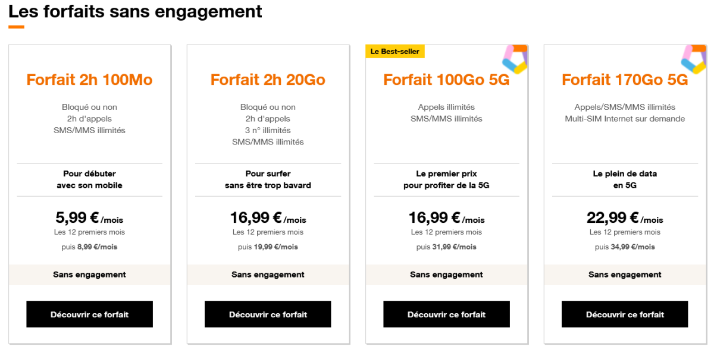The height and width of the screenshot is (347, 714).
Task: Click "Pour surfer sans être trop bavard" text
Action: (x=268, y=179)
